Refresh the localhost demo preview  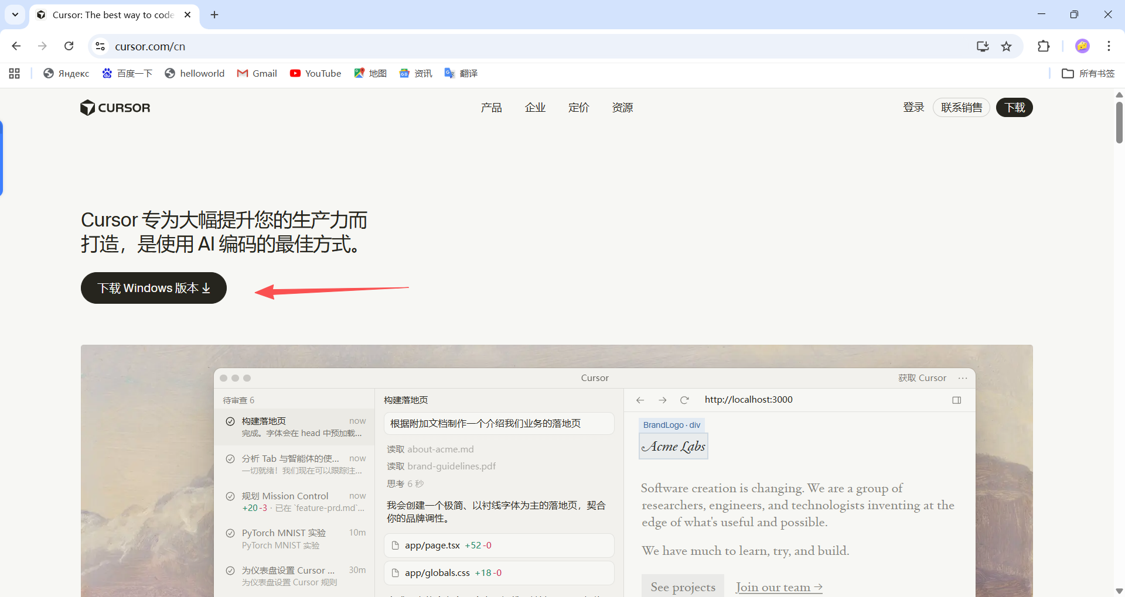click(684, 400)
